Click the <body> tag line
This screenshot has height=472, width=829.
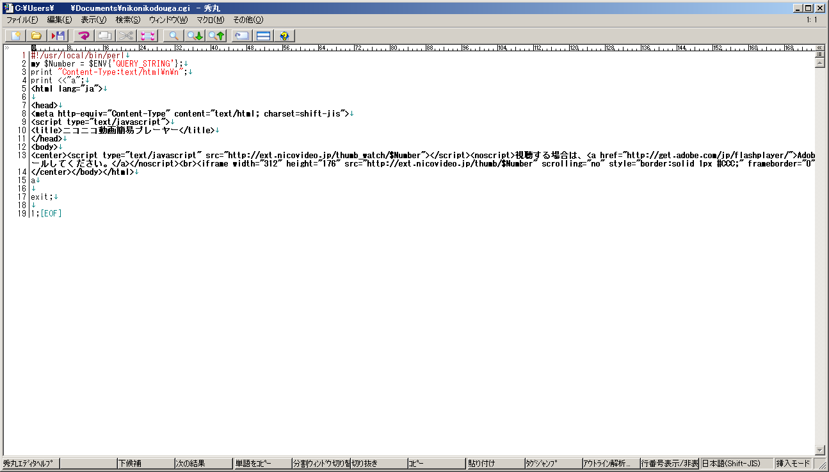(x=47, y=147)
